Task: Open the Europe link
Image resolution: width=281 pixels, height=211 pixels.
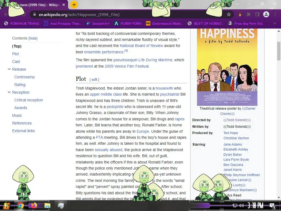Action: coord(143,131)
